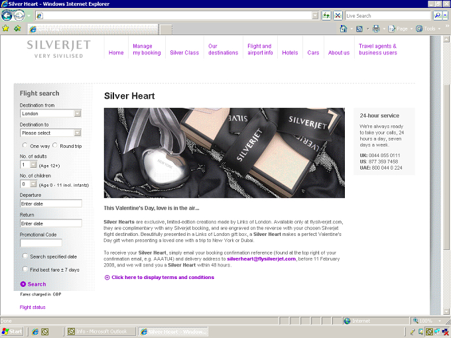Open the Page menu in toolbar

pyautogui.click(x=400, y=28)
